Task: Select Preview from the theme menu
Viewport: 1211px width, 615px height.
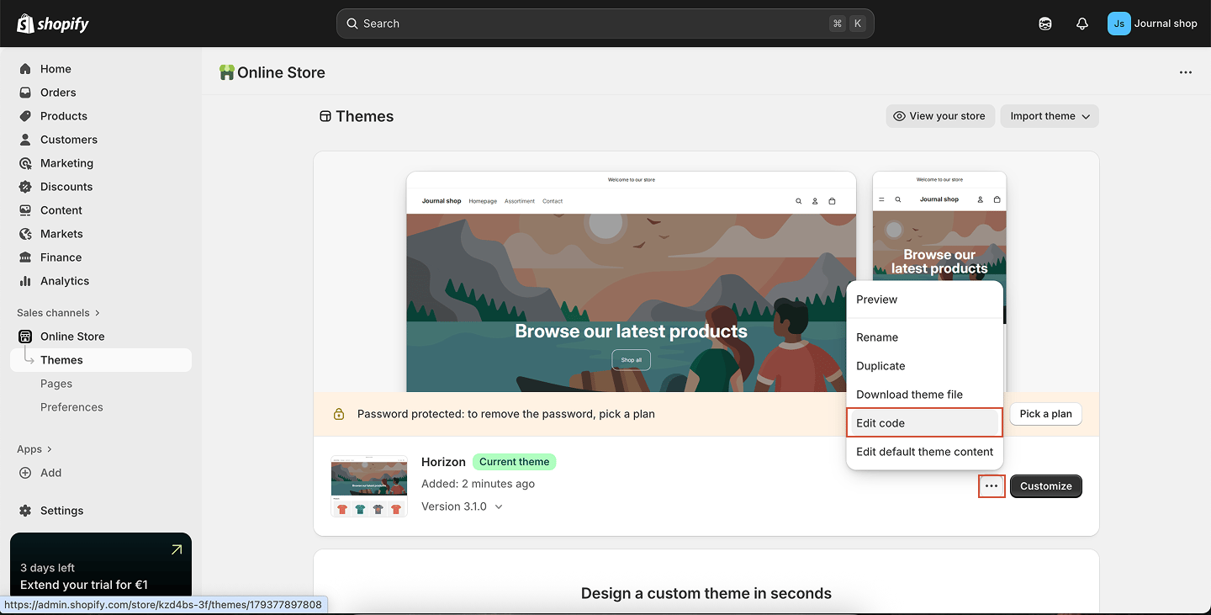Action: pos(925,300)
